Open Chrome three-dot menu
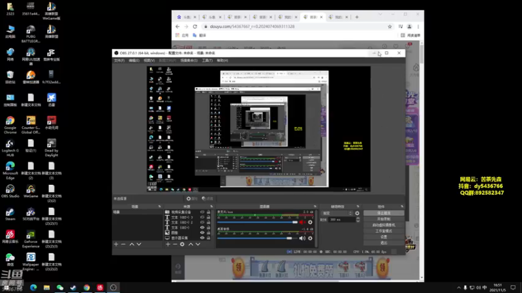The image size is (522, 293). coord(418,27)
